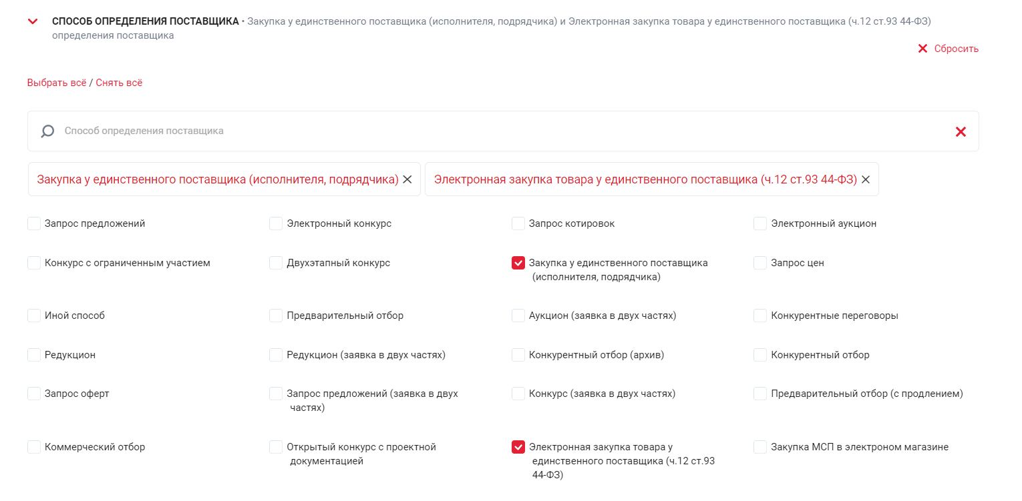Collapse the Способ определения поставщика section chevron
Viewport: 1022px width, 501px height.
[32, 21]
